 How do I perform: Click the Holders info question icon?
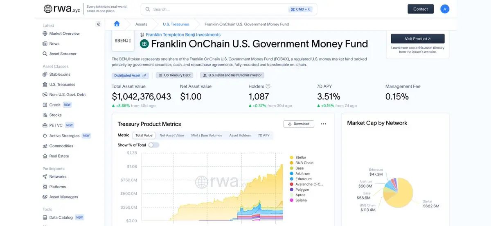tap(268, 86)
